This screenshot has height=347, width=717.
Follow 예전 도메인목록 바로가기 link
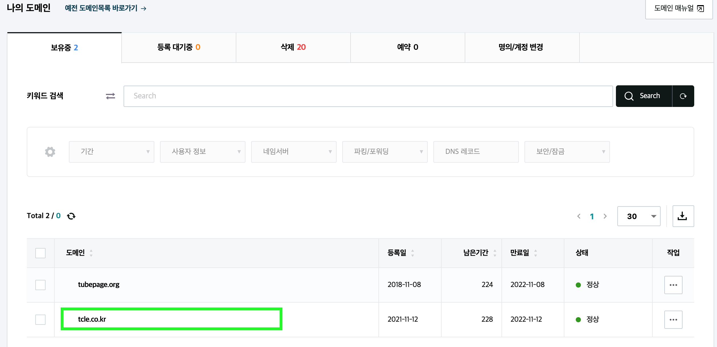click(105, 8)
